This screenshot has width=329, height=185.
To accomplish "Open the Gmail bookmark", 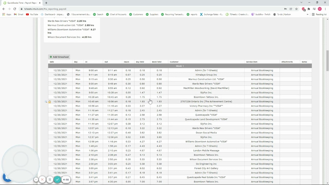I will pyautogui.click(x=19, y=14).
